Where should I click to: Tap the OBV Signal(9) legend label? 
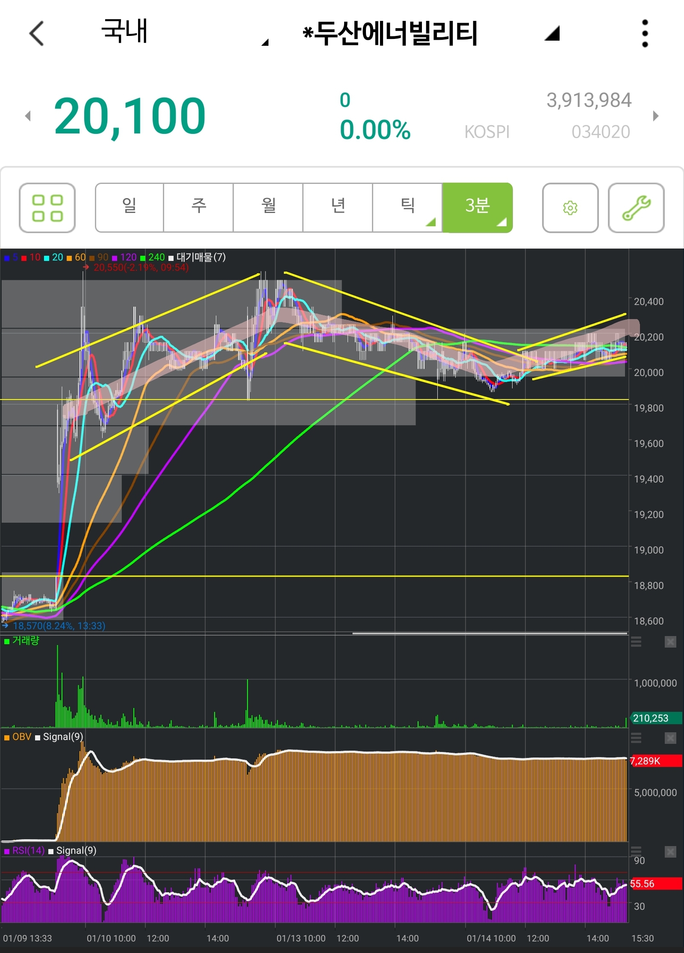59,737
